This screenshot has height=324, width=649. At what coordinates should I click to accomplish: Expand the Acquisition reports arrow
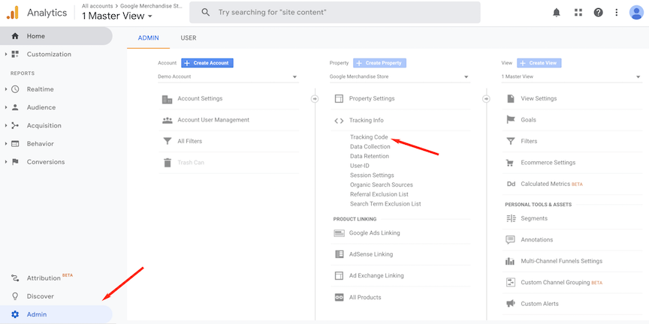[x=6, y=125]
